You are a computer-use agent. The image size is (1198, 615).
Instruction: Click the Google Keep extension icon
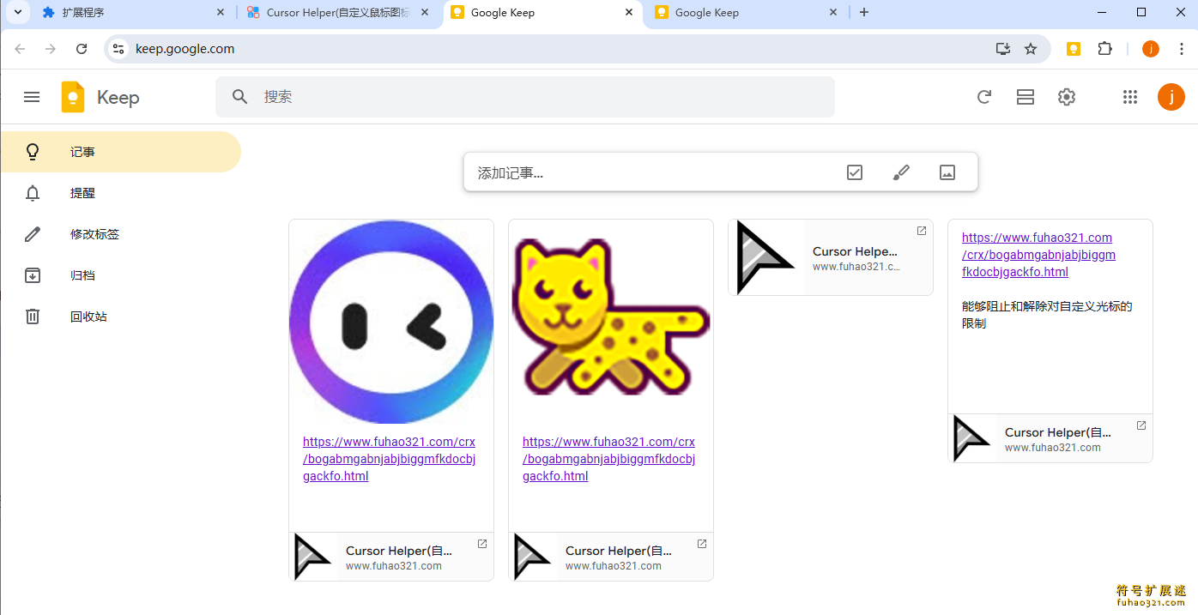1074,49
